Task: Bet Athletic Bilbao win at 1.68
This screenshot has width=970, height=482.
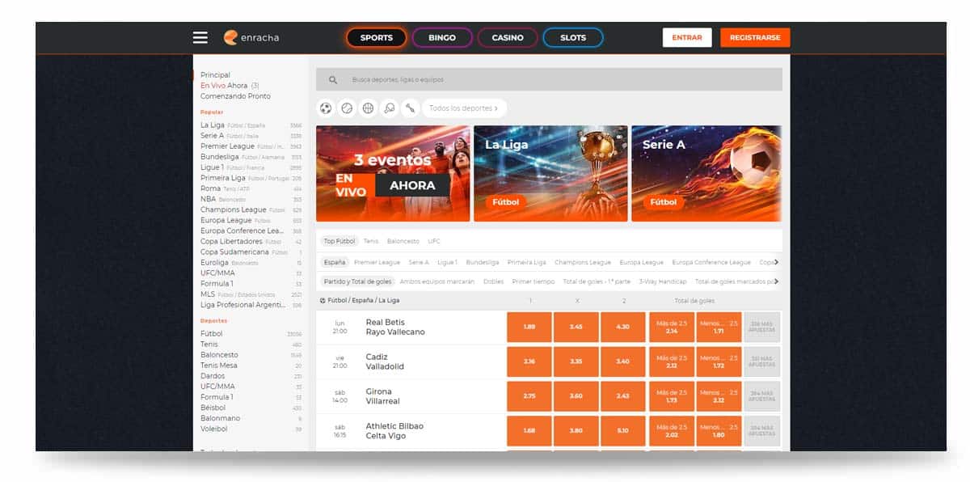Action: [x=529, y=430]
